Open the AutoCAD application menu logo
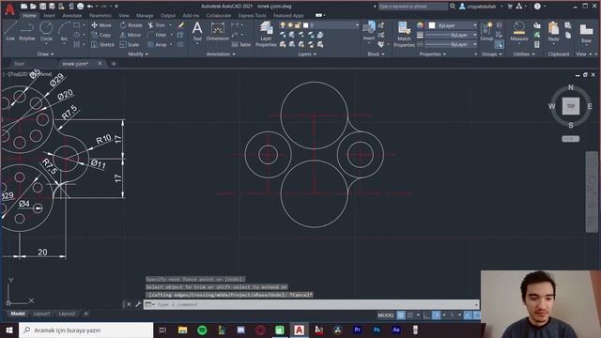This screenshot has width=601, height=338. [9, 9]
